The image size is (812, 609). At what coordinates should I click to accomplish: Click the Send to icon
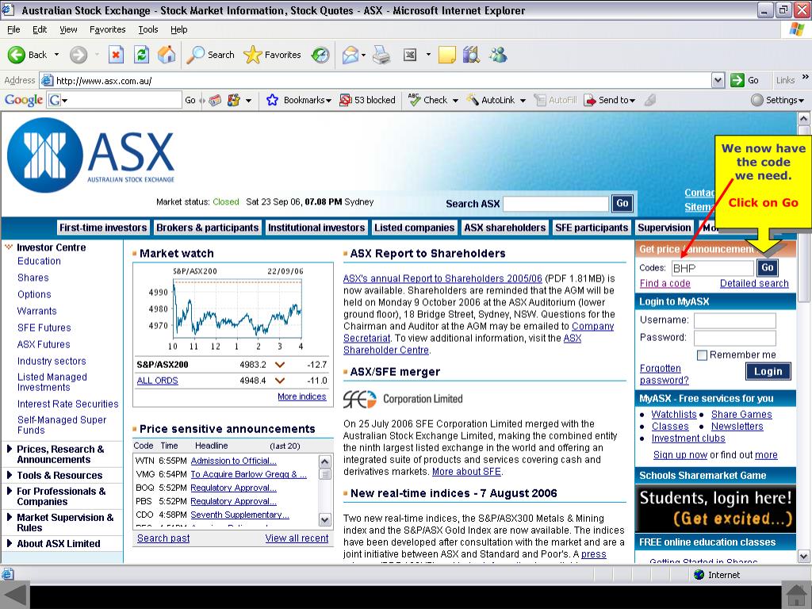(590, 100)
